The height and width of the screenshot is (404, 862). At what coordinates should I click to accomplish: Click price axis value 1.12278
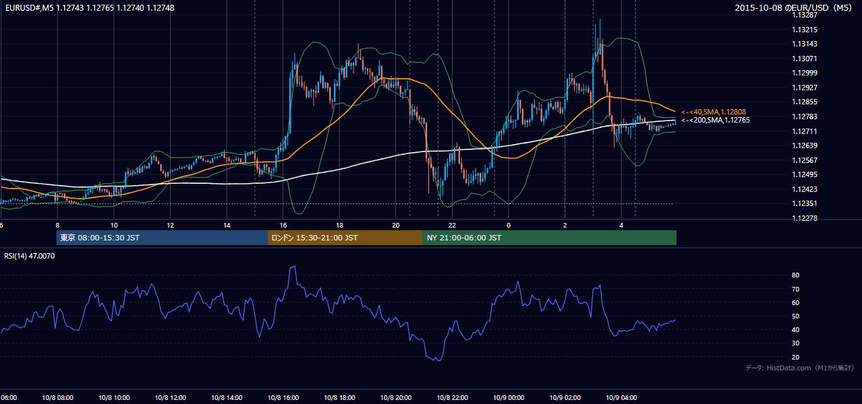[805, 218]
